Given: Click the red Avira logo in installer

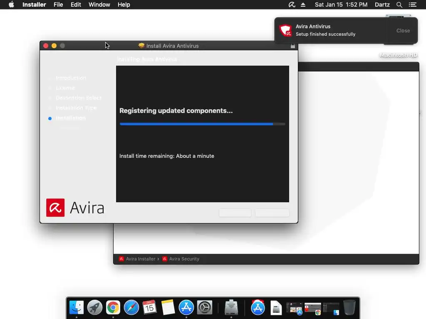Looking at the screenshot, I should click(x=55, y=208).
